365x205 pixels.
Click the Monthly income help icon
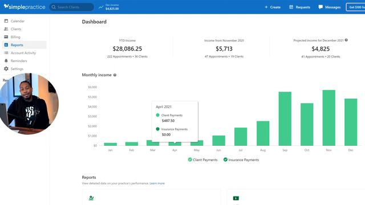coord(115,75)
